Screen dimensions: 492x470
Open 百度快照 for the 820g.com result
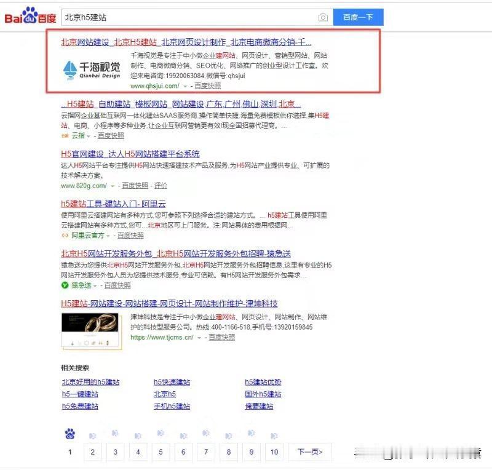tap(135, 186)
